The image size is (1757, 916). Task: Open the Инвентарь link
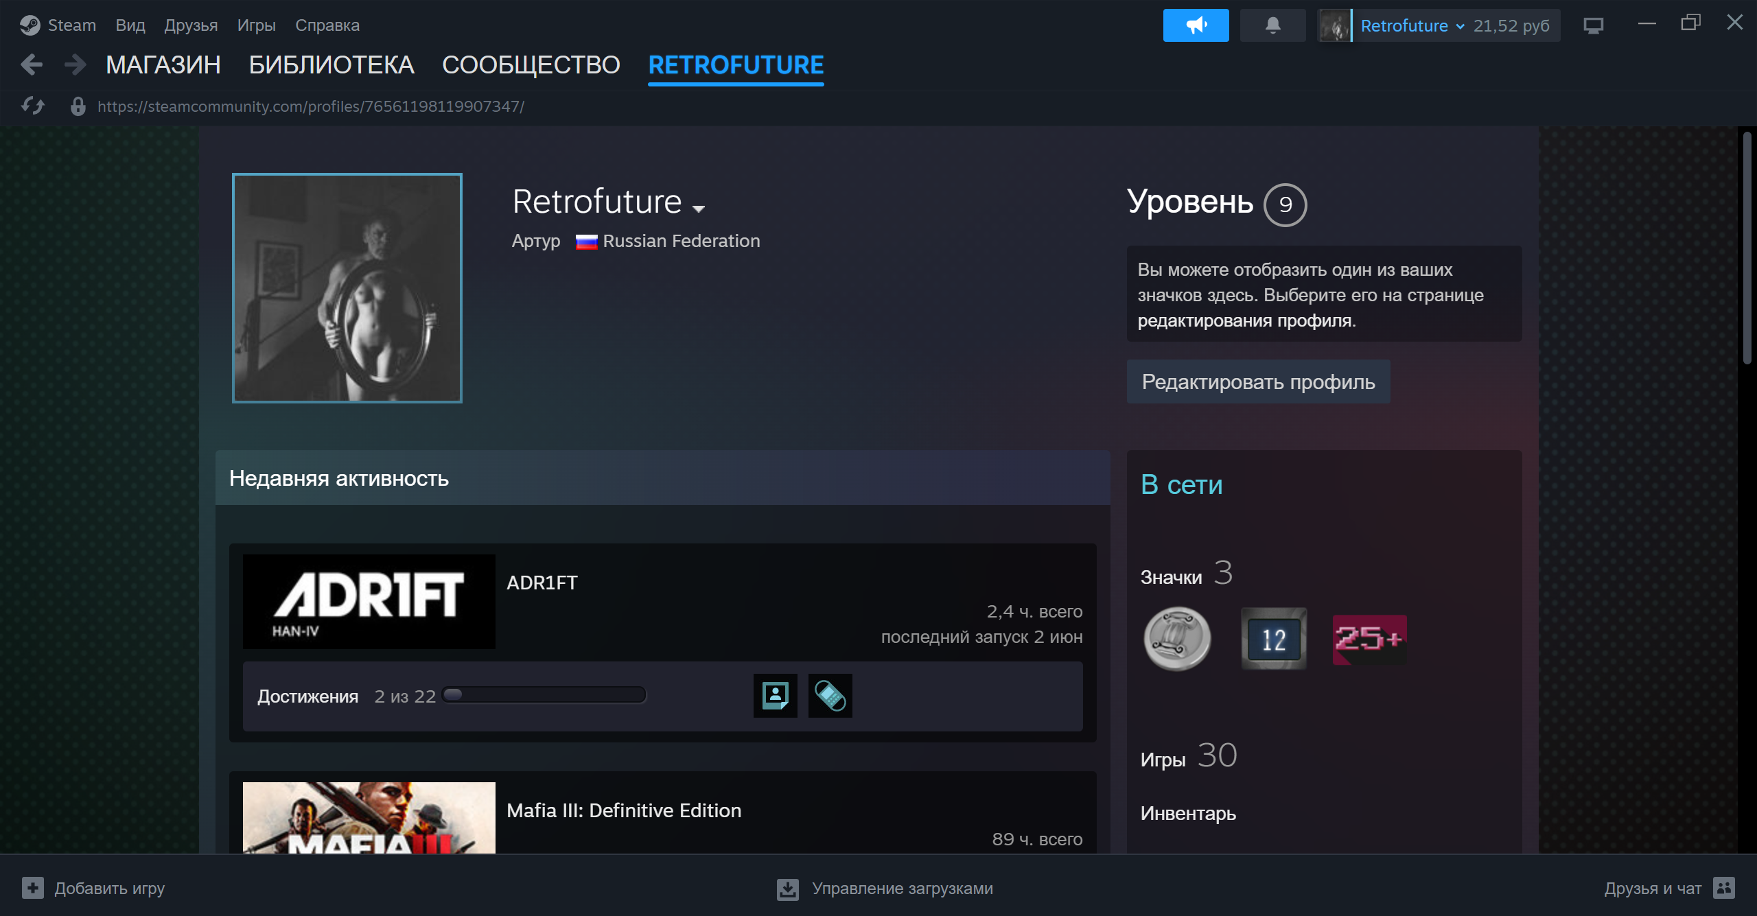1189,813
